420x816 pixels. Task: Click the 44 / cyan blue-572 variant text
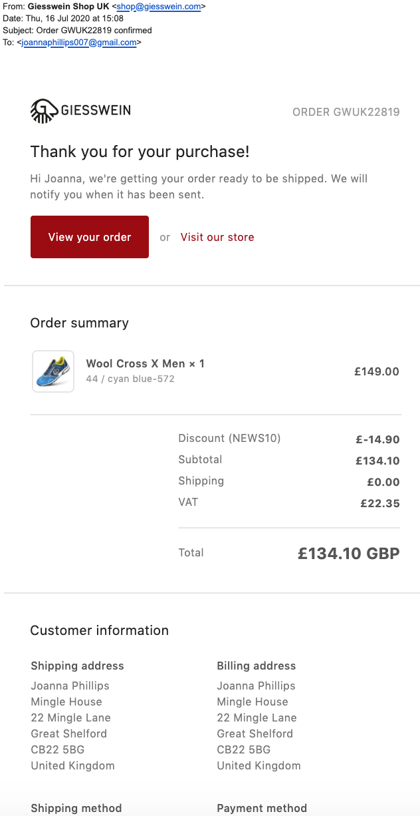[x=130, y=379]
